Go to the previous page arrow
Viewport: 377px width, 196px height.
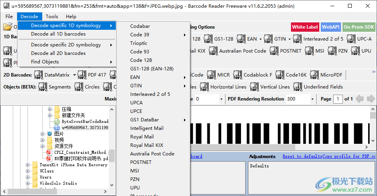(x=360, y=99)
